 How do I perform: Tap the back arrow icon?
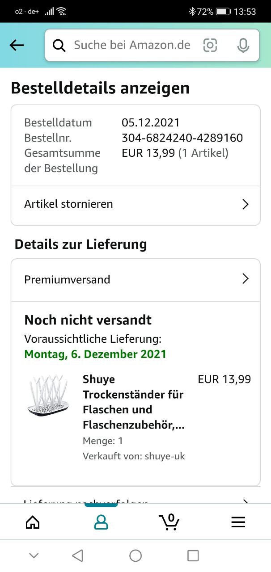(x=17, y=45)
